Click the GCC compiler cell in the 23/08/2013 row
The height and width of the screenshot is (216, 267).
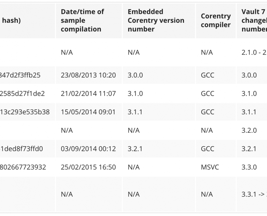(x=207, y=75)
